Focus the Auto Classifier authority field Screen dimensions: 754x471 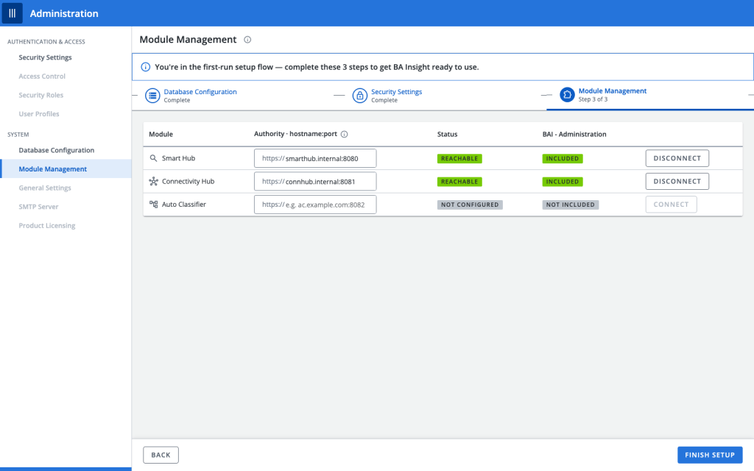[x=315, y=205]
